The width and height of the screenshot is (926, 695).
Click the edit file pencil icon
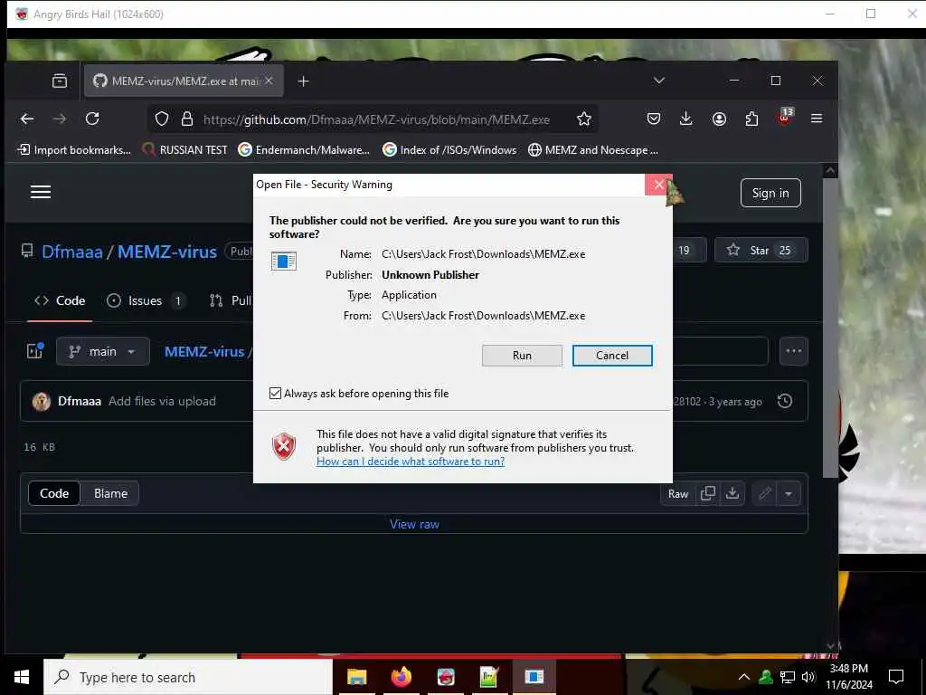point(765,493)
